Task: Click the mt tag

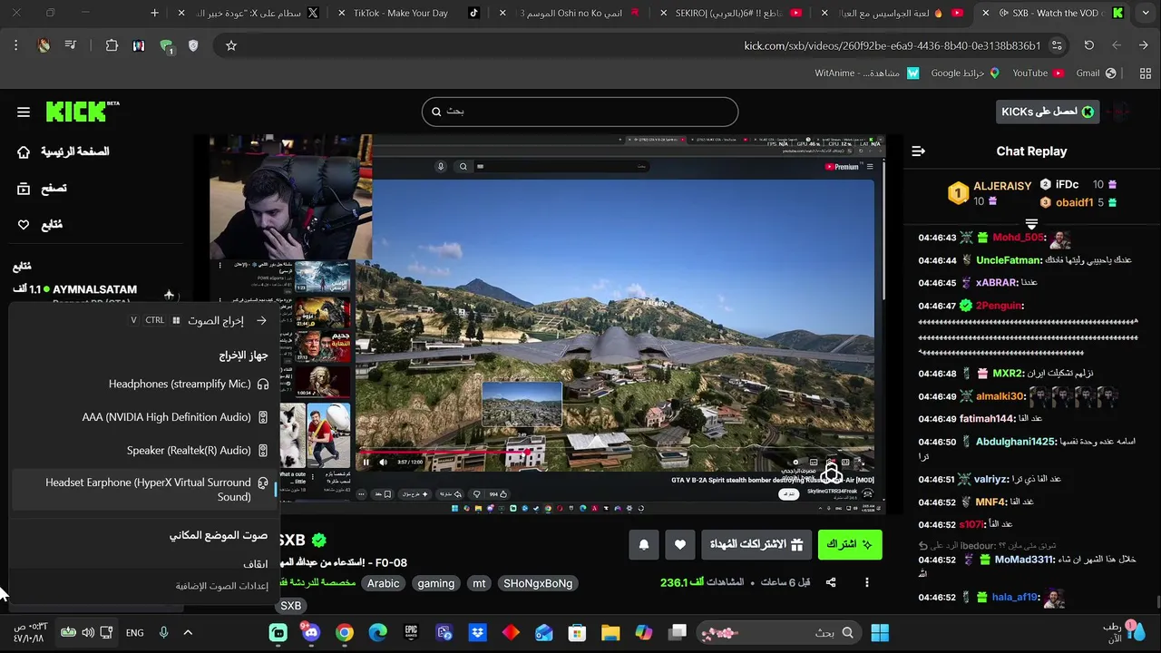Action: [x=479, y=583]
